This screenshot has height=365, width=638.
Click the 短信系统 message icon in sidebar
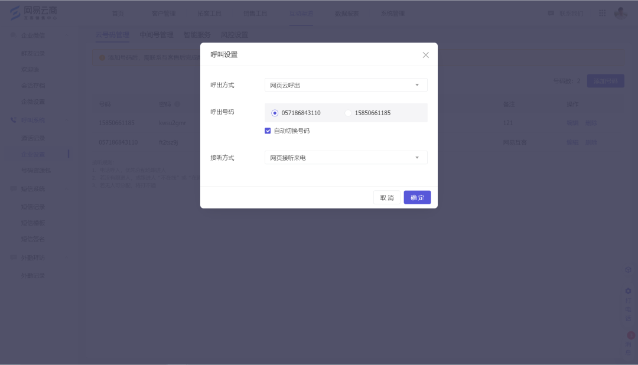13,188
